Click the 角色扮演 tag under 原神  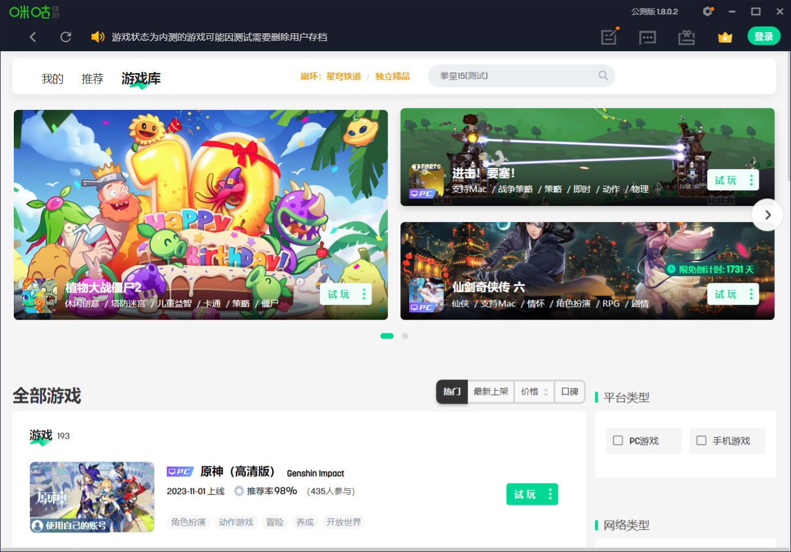point(188,522)
